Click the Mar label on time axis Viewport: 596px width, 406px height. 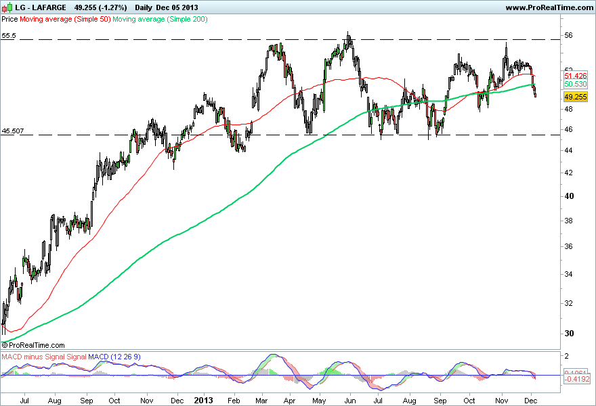tap(261, 401)
